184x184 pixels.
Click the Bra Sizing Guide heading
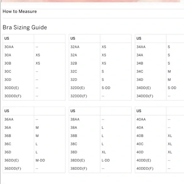click(25, 28)
